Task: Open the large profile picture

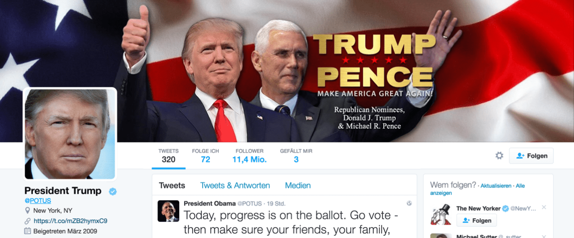Action: coord(70,134)
